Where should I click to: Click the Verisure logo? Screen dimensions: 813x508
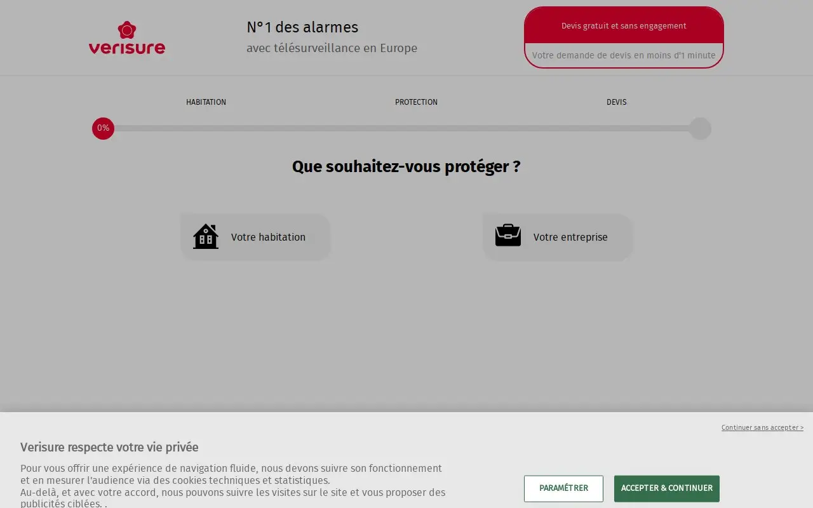tap(127, 37)
